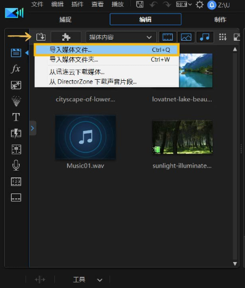Expand the explorer view side arrow
Viewport: 245px width, 288px height.
[33, 128]
